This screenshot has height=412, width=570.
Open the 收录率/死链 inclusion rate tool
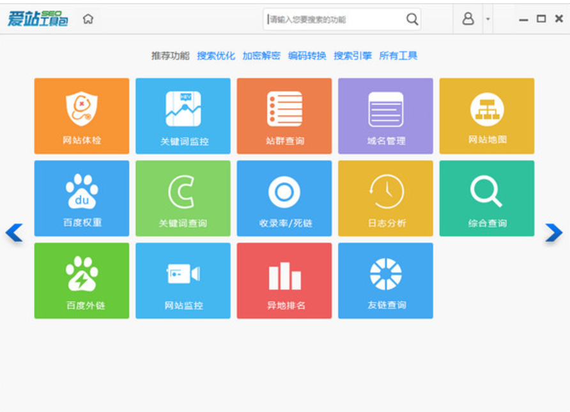284,198
